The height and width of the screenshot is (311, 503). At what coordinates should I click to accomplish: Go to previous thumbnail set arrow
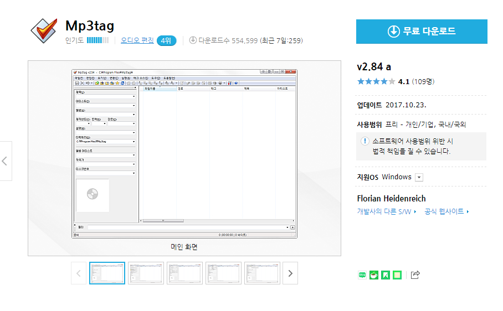[79, 273]
